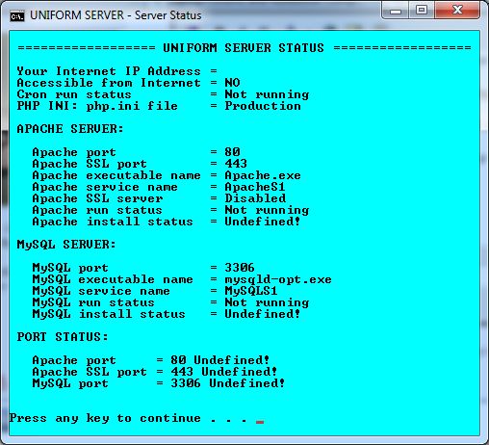This screenshot has height=445, width=489.
Task: Click the 'UNIFORM SERVER STATUS' heading
Action: tap(244, 48)
